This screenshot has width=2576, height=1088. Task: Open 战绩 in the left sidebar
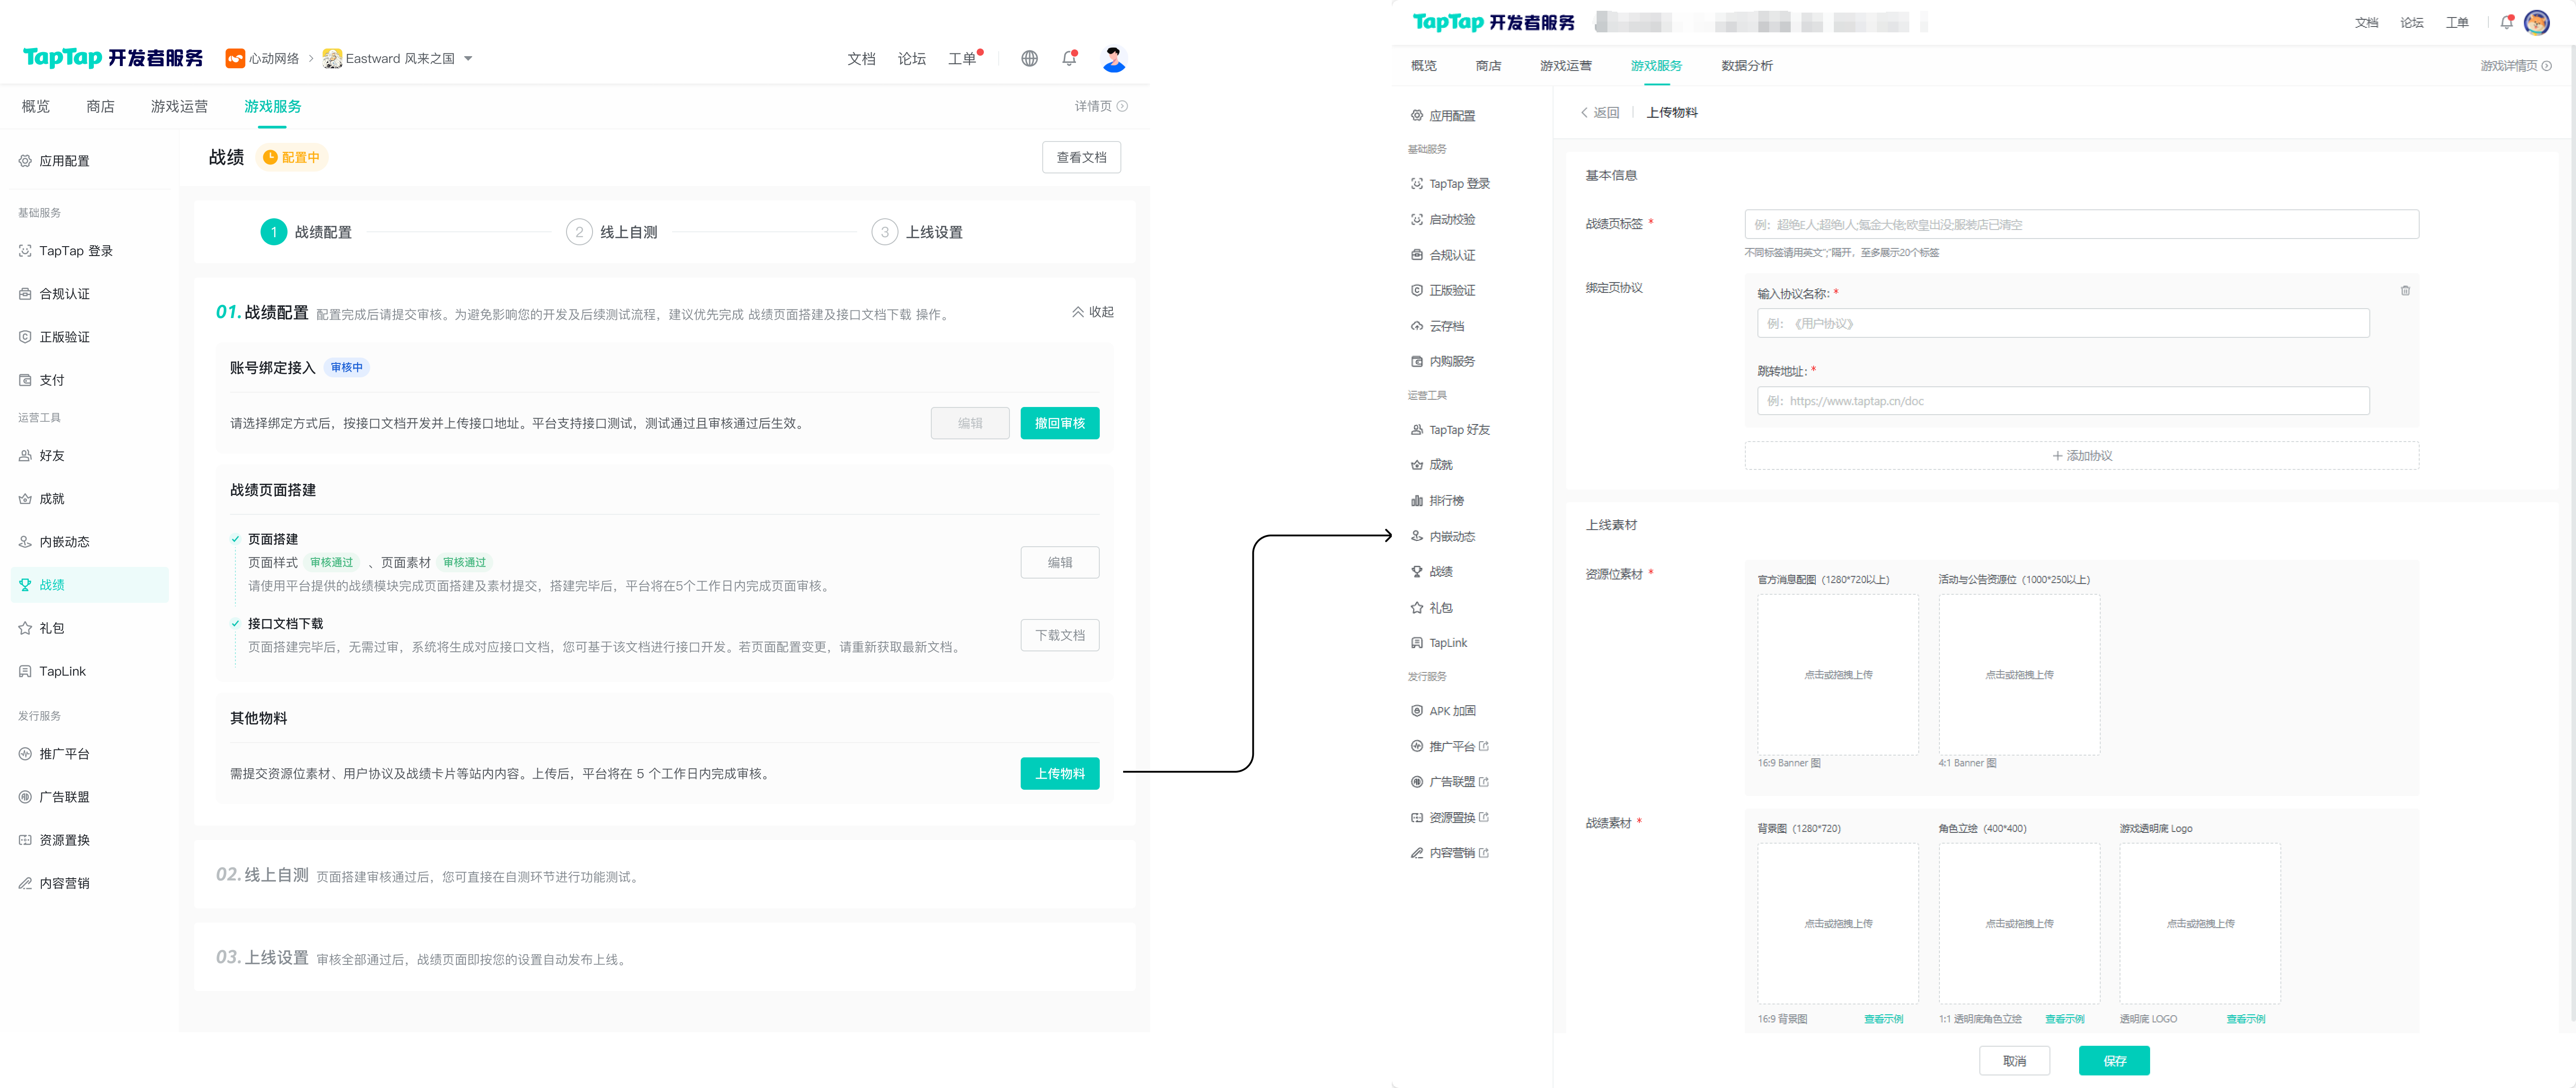(52, 585)
